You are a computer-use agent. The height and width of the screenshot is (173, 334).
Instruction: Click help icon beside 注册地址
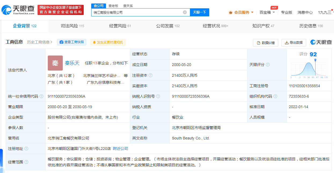(x=26, y=149)
